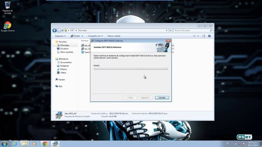Show hidden system tray icons
Viewport: 262px width, 147px height.
232,144
